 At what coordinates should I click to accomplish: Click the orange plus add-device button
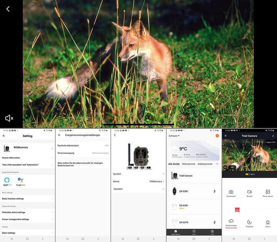click(x=217, y=135)
